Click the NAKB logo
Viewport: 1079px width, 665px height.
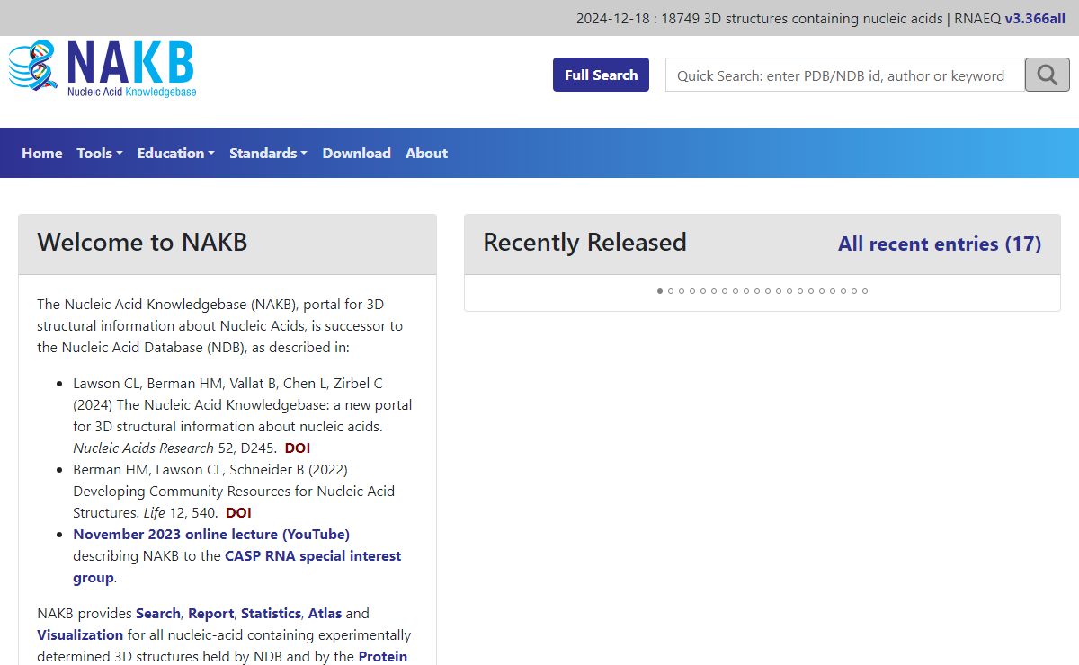coord(103,69)
